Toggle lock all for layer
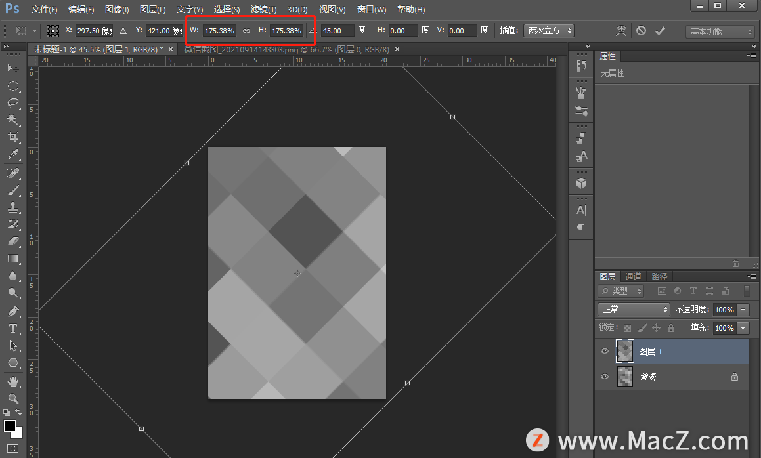This screenshot has width=761, height=458. point(671,328)
